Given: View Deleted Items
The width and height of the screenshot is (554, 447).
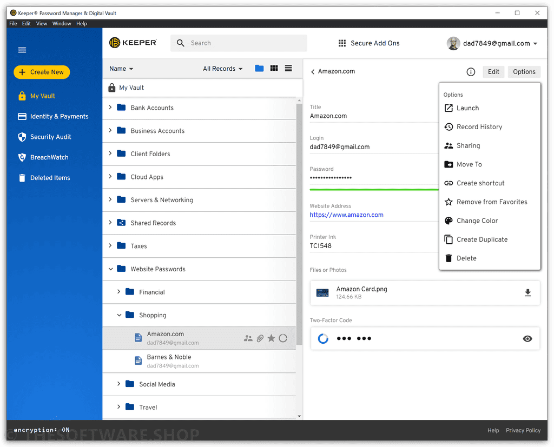Looking at the screenshot, I should [44, 178].
